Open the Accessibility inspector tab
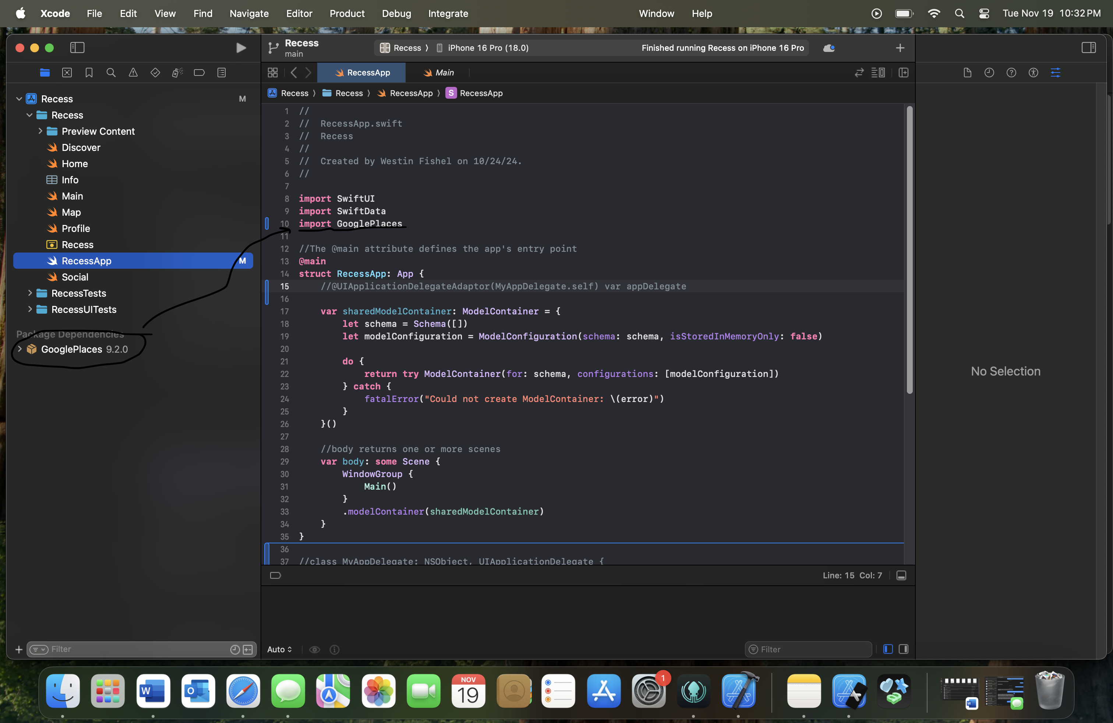This screenshot has height=723, width=1113. click(x=1033, y=73)
